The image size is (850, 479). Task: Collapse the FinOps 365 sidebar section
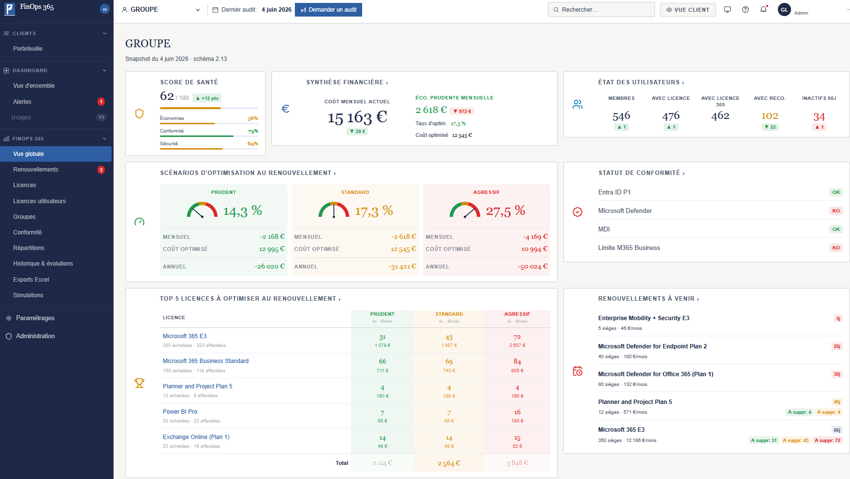point(104,139)
